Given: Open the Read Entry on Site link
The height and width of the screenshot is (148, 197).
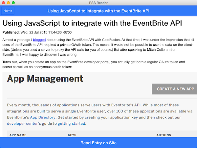Looking at the screenshot, I should coord(98,143).
